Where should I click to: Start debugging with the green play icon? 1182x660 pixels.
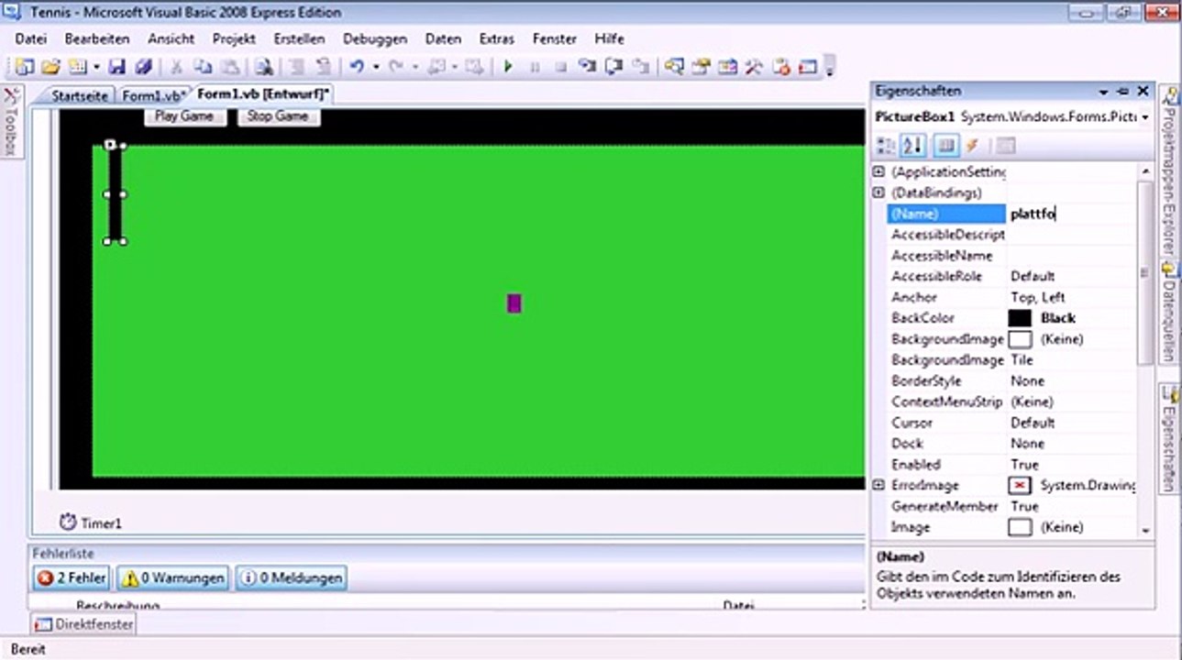point(508,67)
